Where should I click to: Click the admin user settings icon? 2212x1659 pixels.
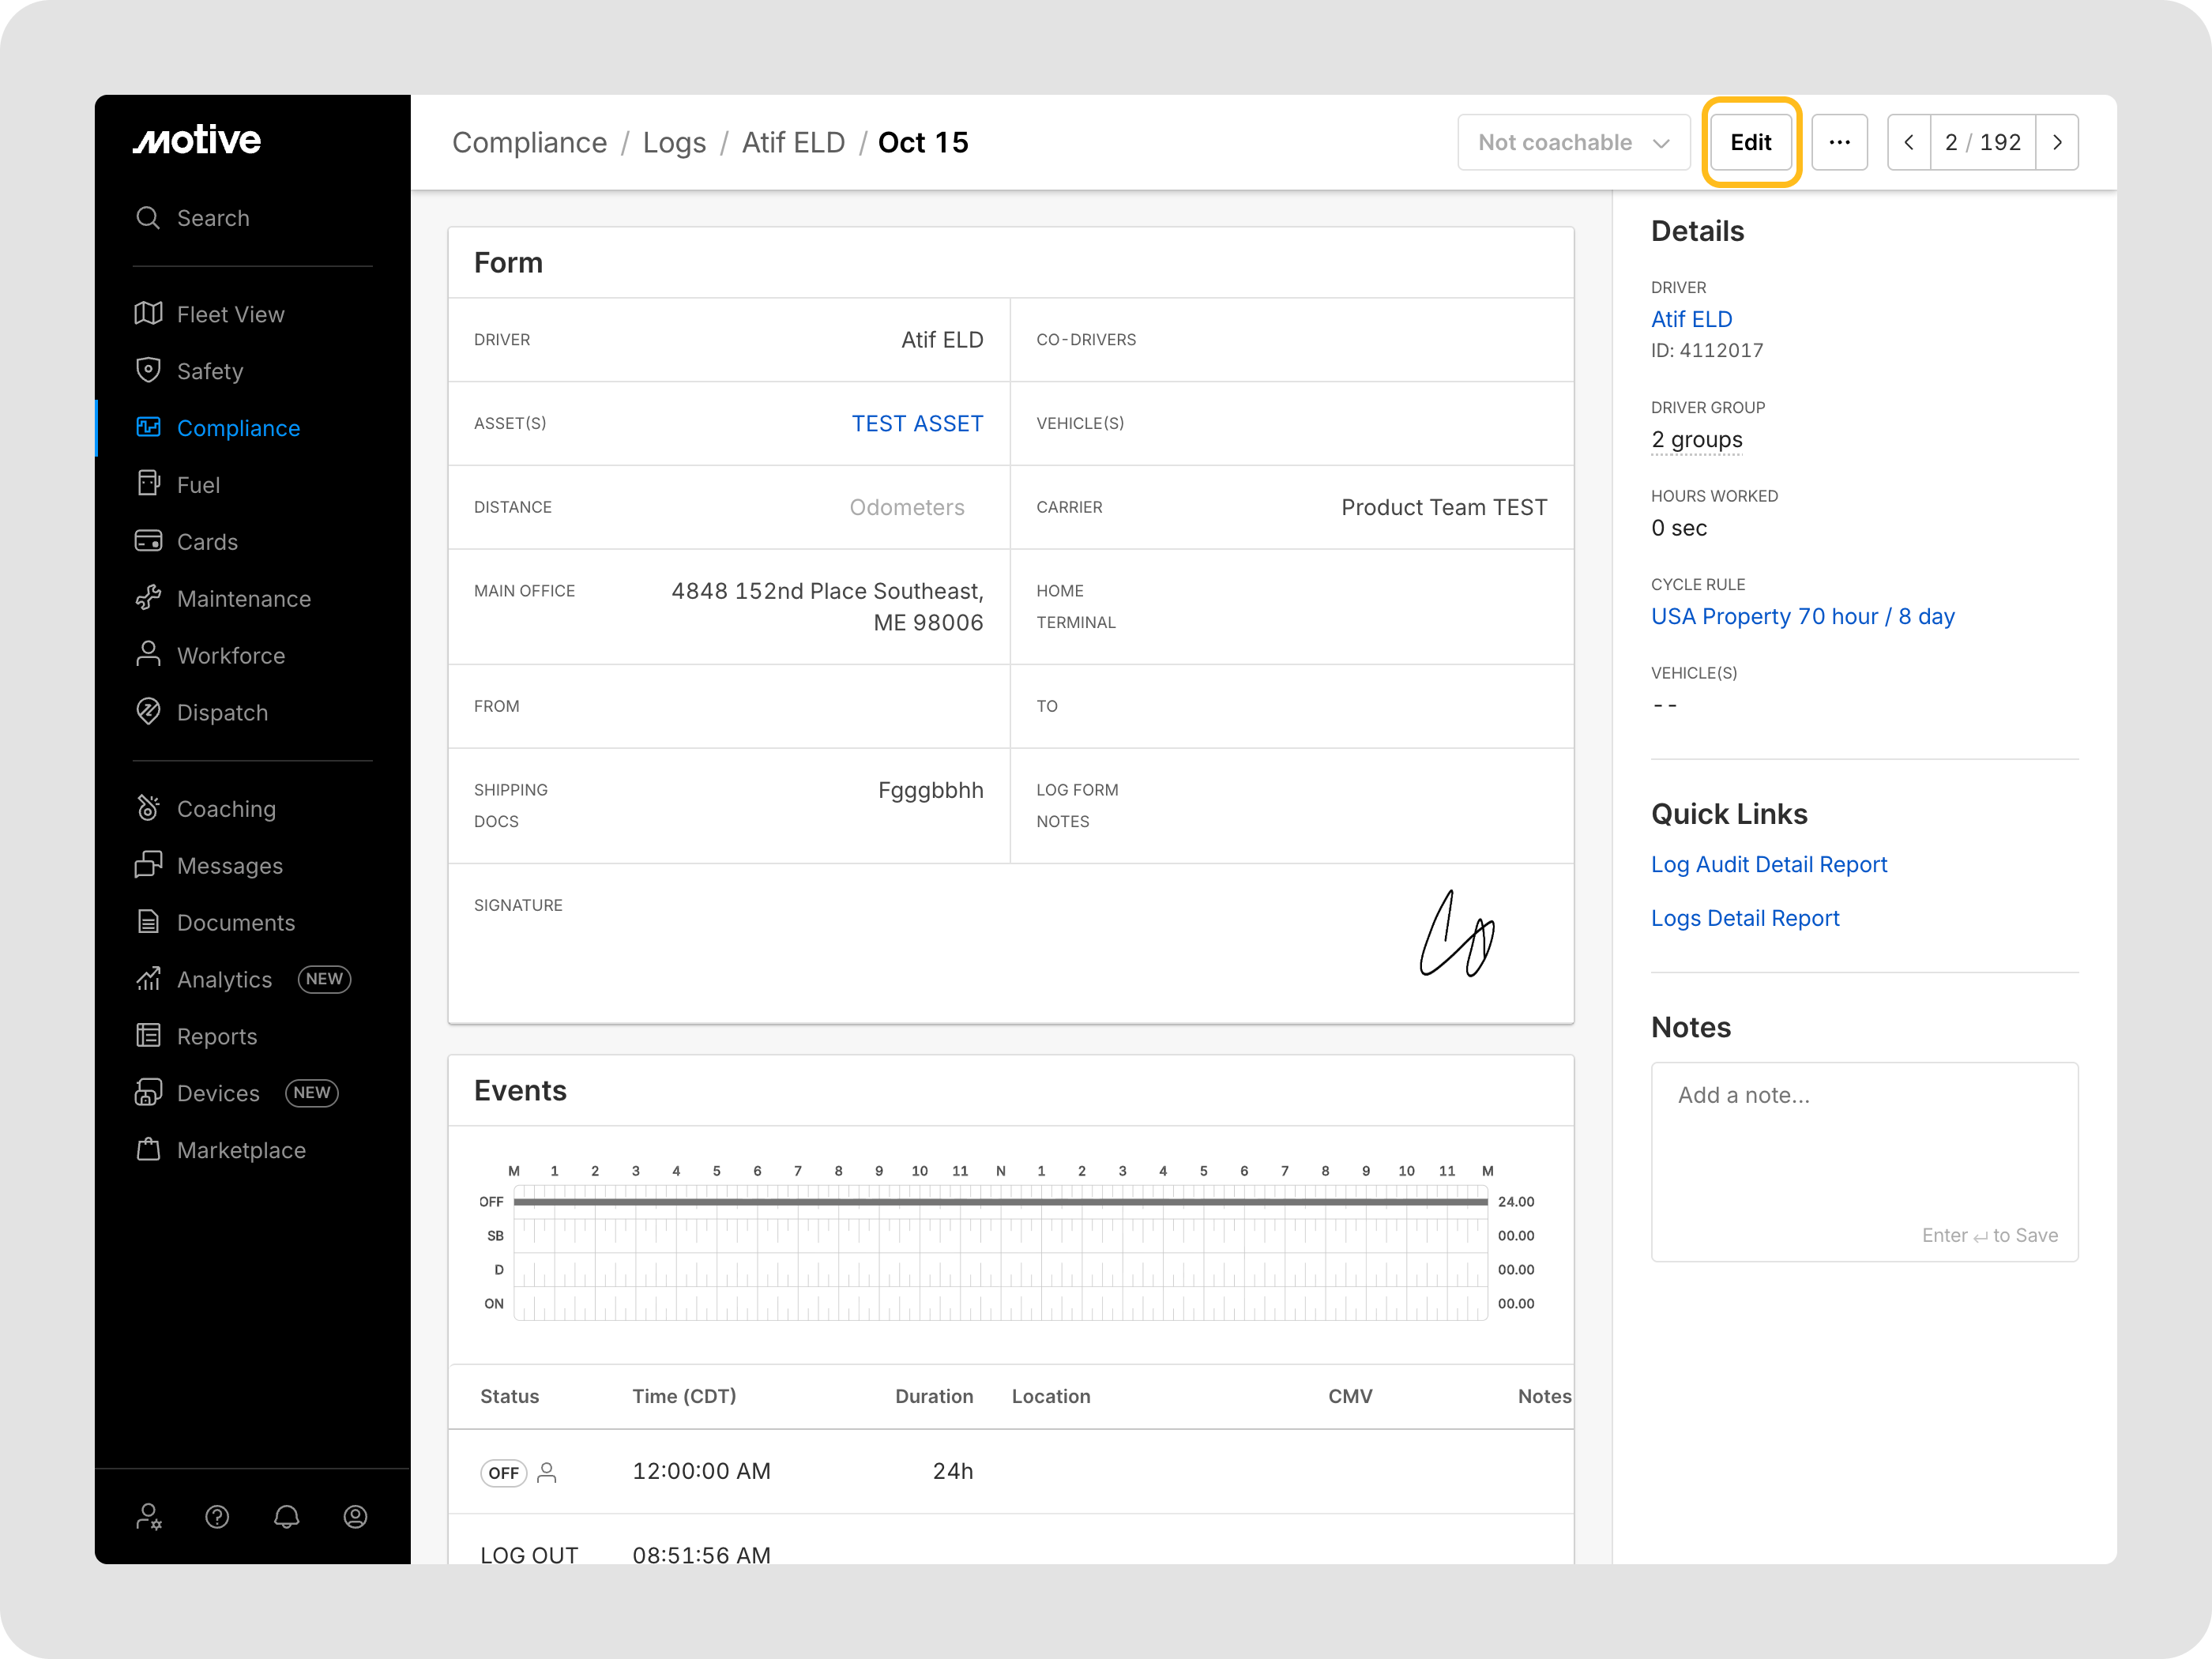coord(149,1517)
